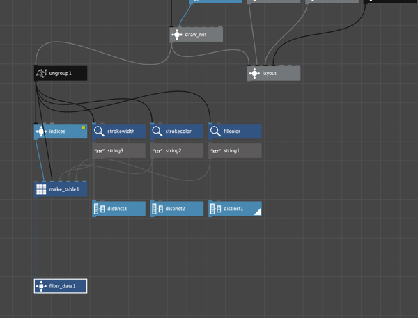Click the distinct3 node icon
Viewport: 418px width, 318px height.
[99, 209]
